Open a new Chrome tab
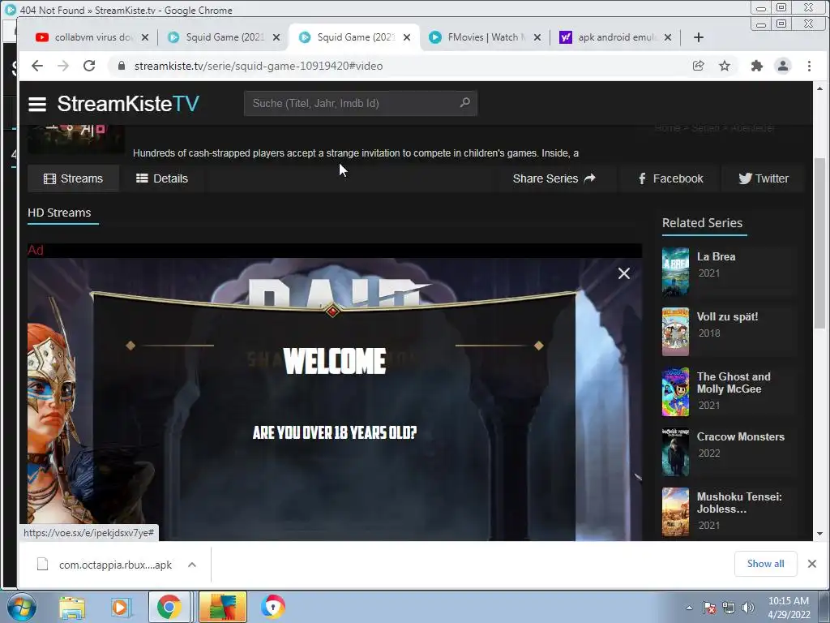This screenshot has width=830, height=623. (x=698, y=37)
